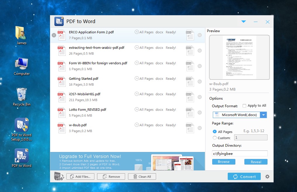Click the magnifier icon for Lotto Form_REVISED.pdf
Image resolution: width=297 pixels, height=192 pixels.
point(200,113)
